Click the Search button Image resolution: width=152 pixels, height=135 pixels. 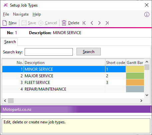[88, 52]
